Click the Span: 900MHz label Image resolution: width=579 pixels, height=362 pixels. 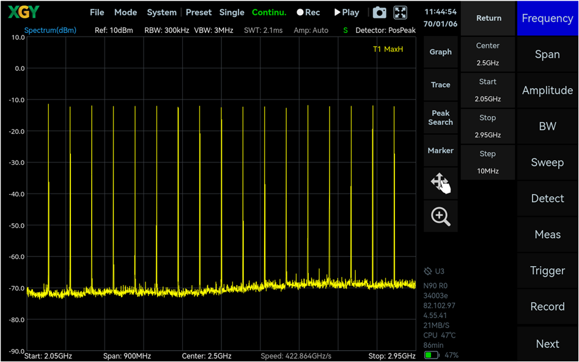(x=127, y=356)
